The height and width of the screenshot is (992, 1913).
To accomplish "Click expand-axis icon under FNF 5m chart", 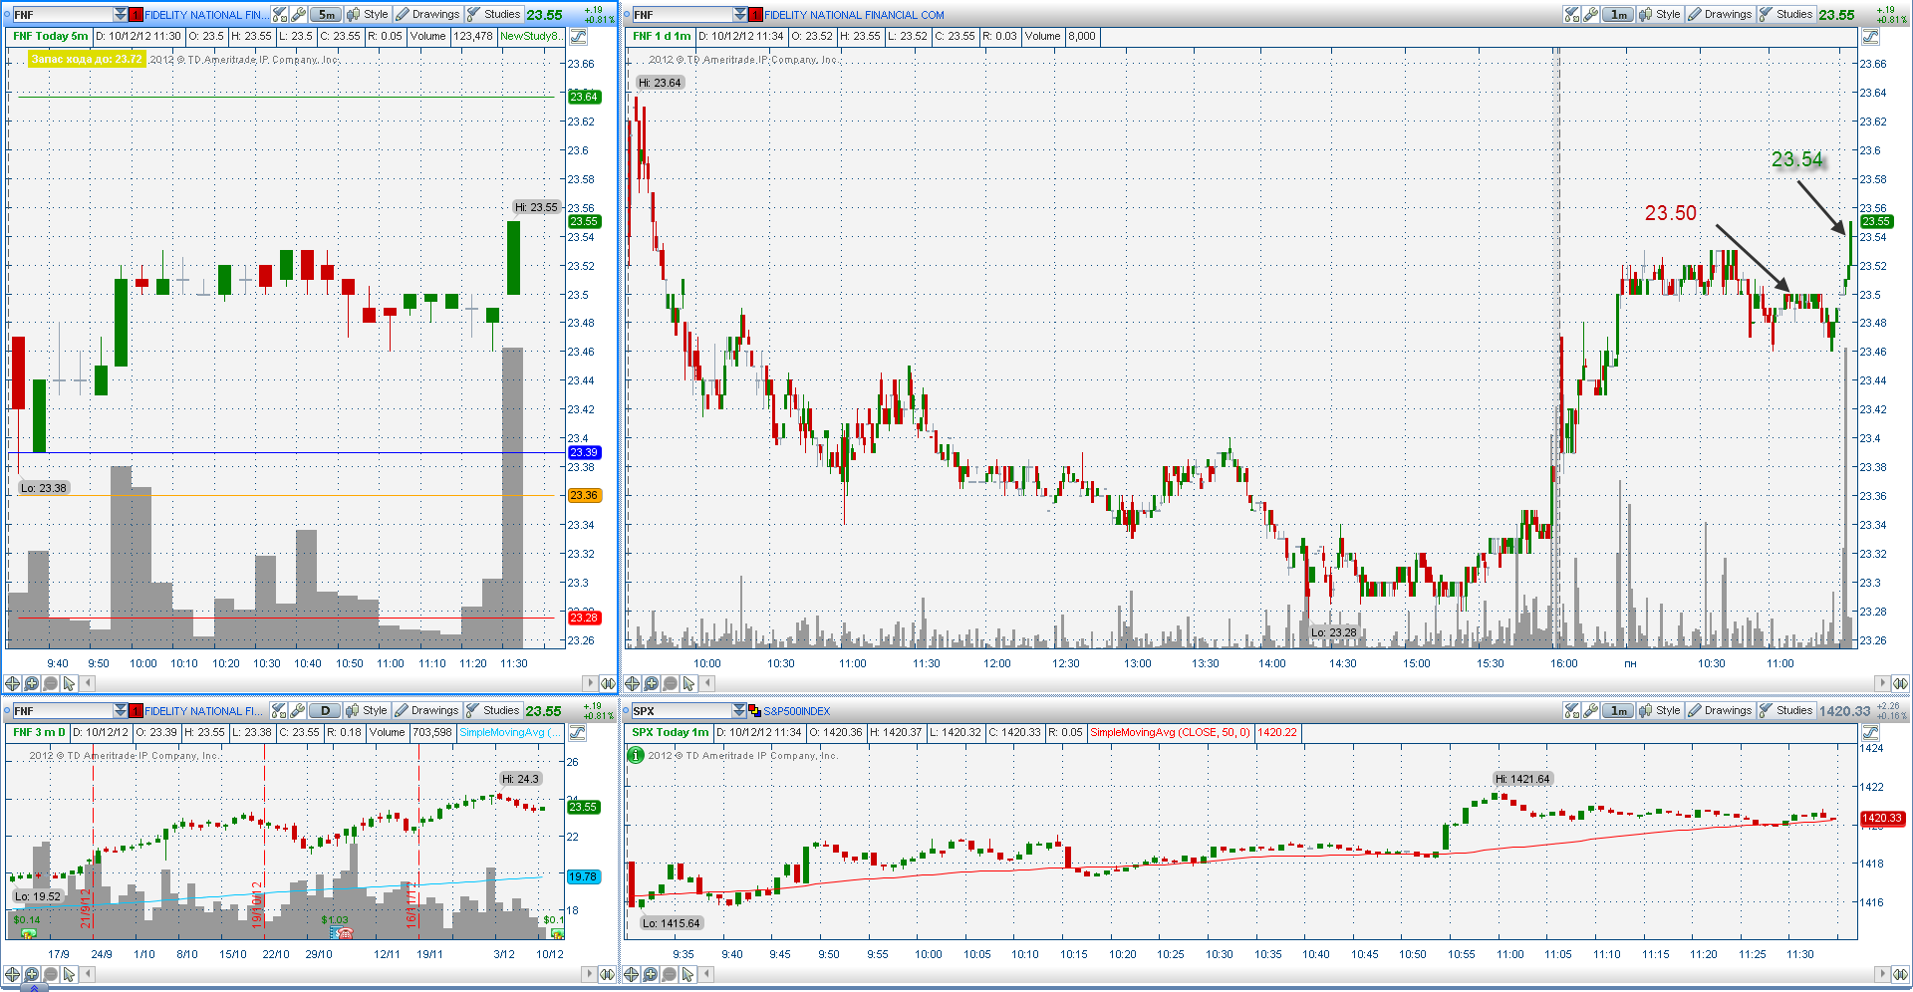I will pyautogui.click(x=607, y=683).
